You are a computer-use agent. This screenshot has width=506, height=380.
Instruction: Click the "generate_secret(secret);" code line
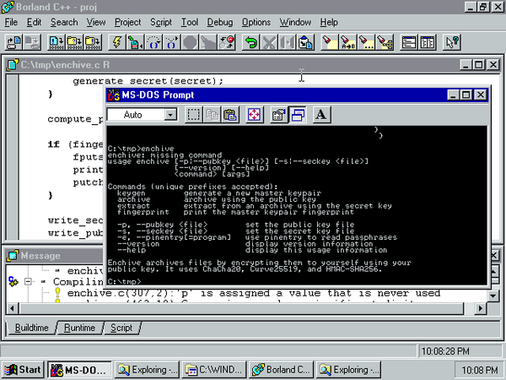148,81
